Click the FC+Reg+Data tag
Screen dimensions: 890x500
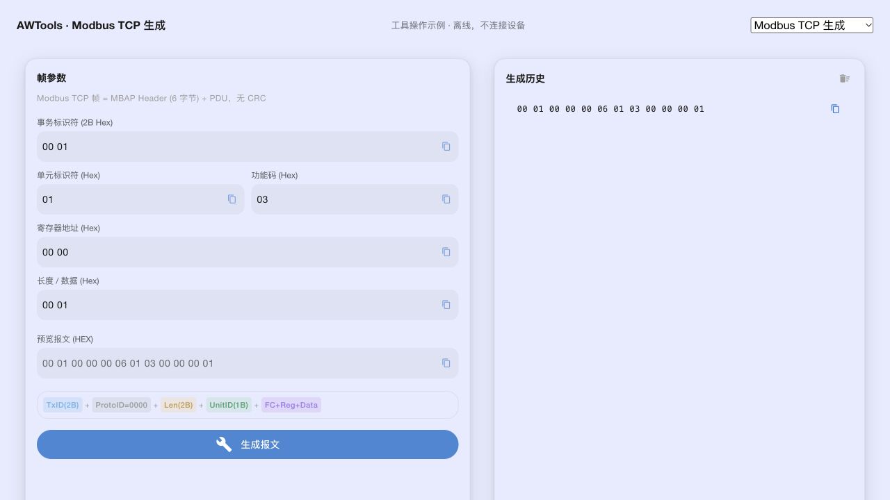click(x=291, y=405)
